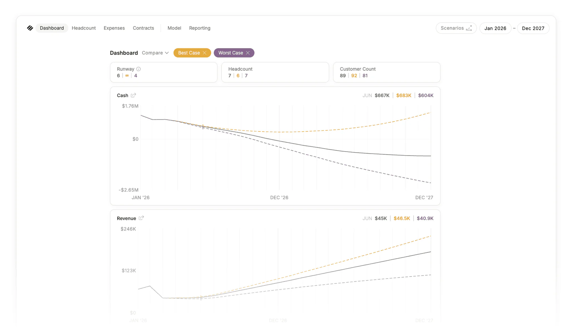Image resolution: width=572 pixels, height=331 pixels.
Task: Go to the Headcount tab
Action: (84, 28)
